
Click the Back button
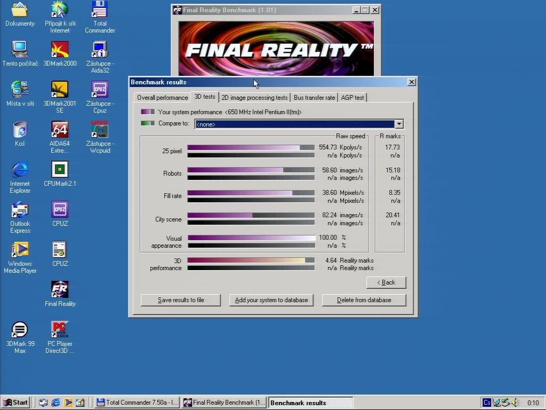(386, 282)
